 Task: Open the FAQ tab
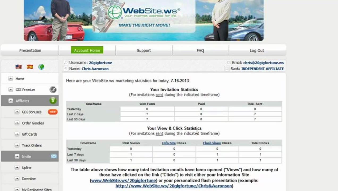[200, 50]
